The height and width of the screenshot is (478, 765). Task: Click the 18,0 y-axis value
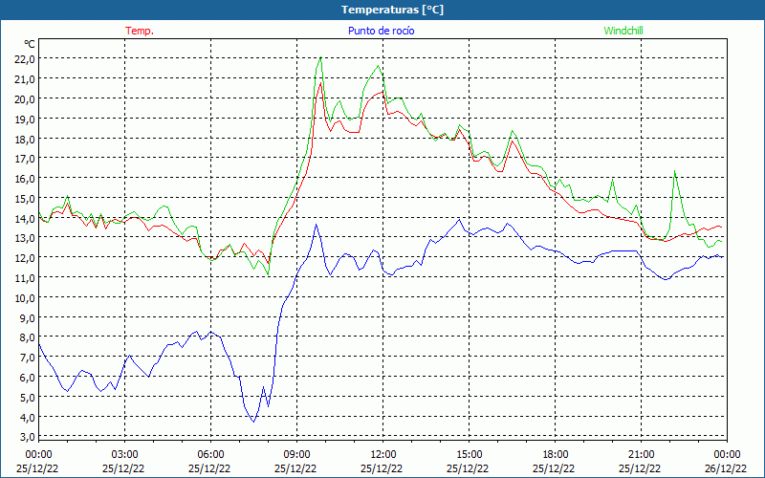pyautogui.click(x=25, y=139)
